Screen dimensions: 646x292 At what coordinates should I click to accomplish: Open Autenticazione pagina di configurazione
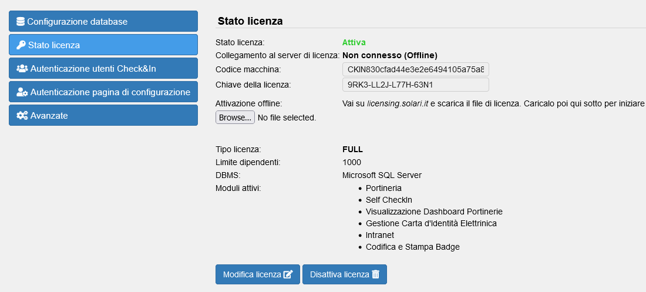pos(103,92)
